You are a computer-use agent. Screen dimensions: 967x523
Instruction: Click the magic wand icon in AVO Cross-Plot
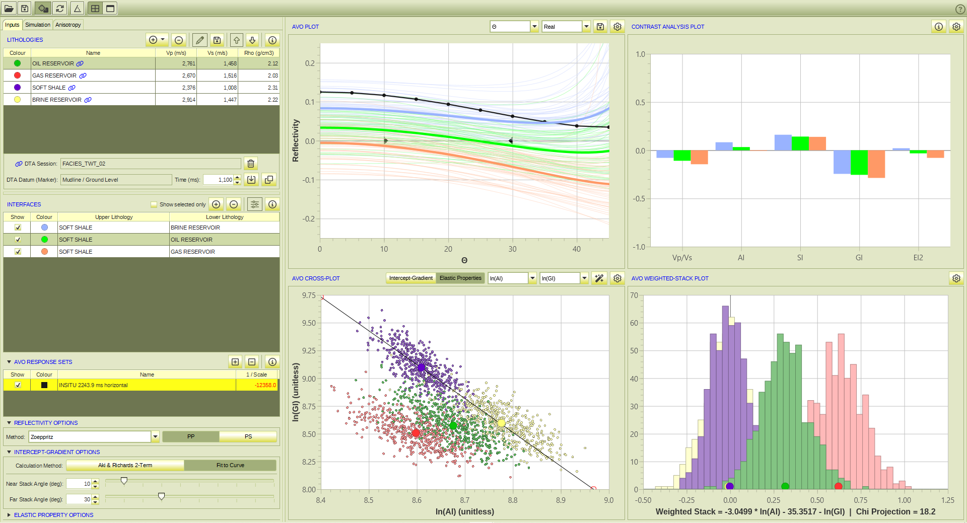point(599,278)
